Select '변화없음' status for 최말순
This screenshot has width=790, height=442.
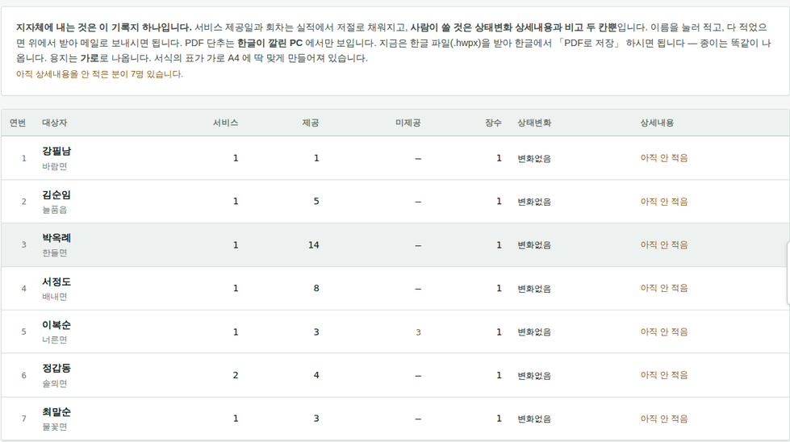tap(534, 419)
